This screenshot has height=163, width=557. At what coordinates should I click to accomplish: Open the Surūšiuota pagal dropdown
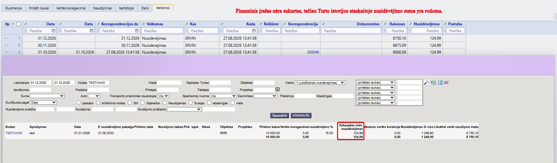tap(43, 103)
